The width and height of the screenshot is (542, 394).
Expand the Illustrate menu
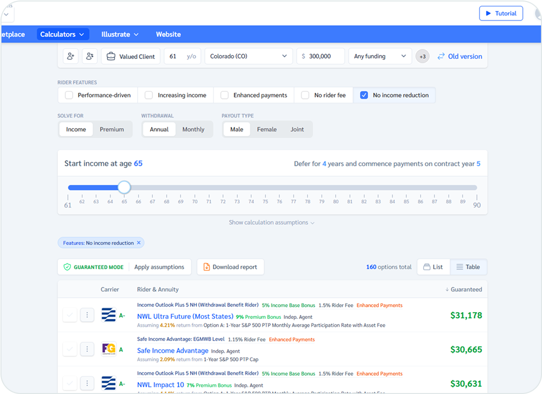[x=119, y=34]
